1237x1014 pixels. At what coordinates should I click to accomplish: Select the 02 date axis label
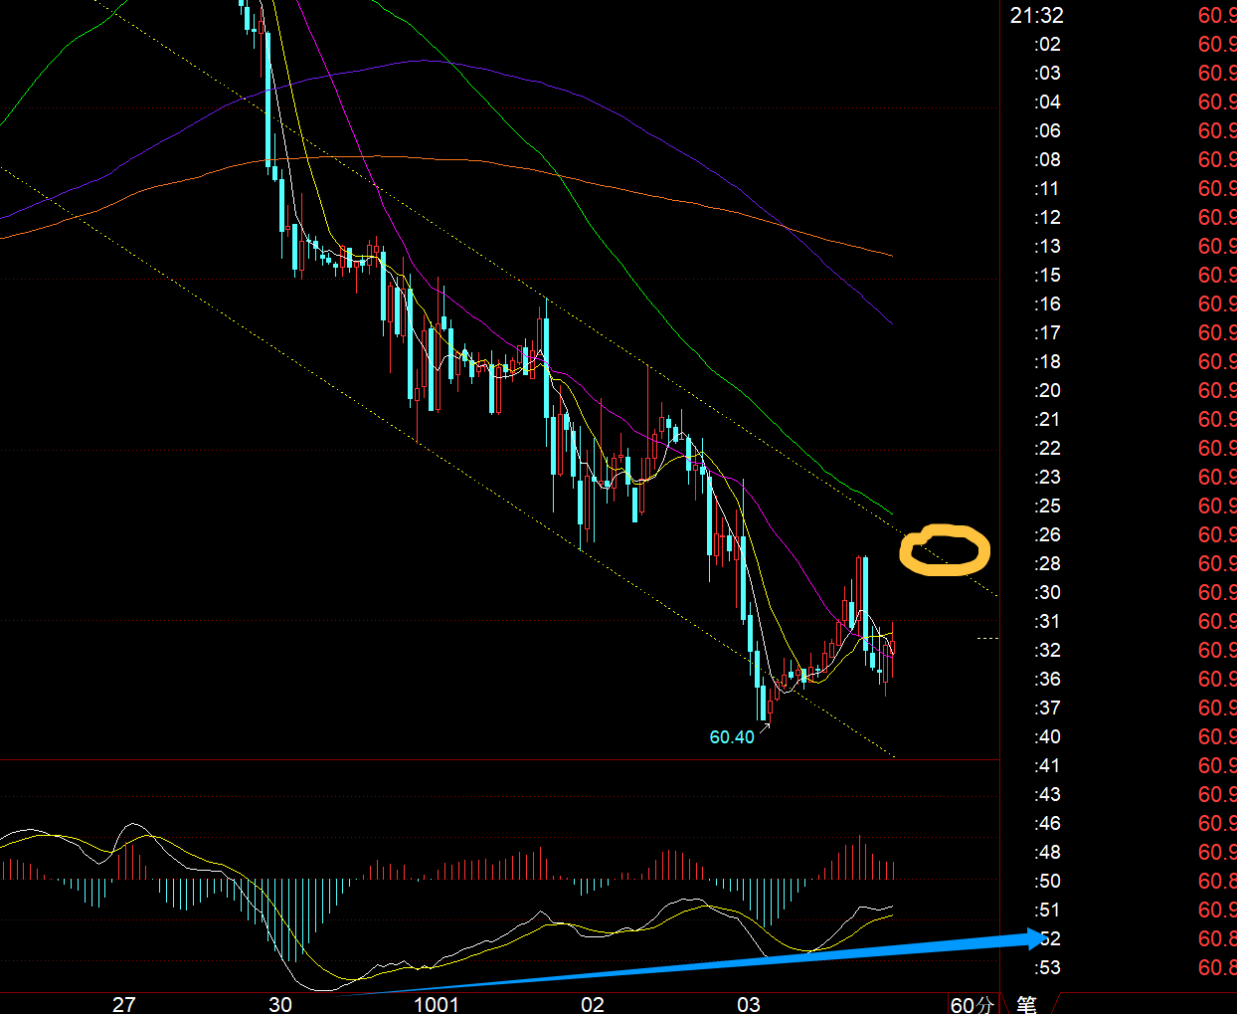(593, 1004)
